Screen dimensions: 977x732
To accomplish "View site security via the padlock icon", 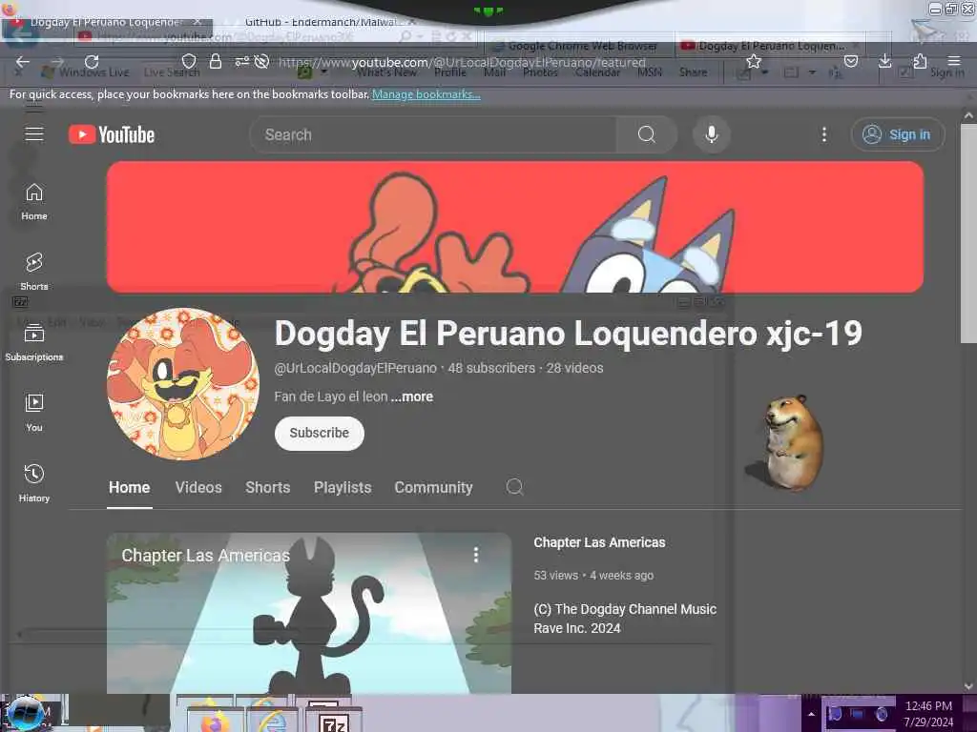I will point(215,61).
